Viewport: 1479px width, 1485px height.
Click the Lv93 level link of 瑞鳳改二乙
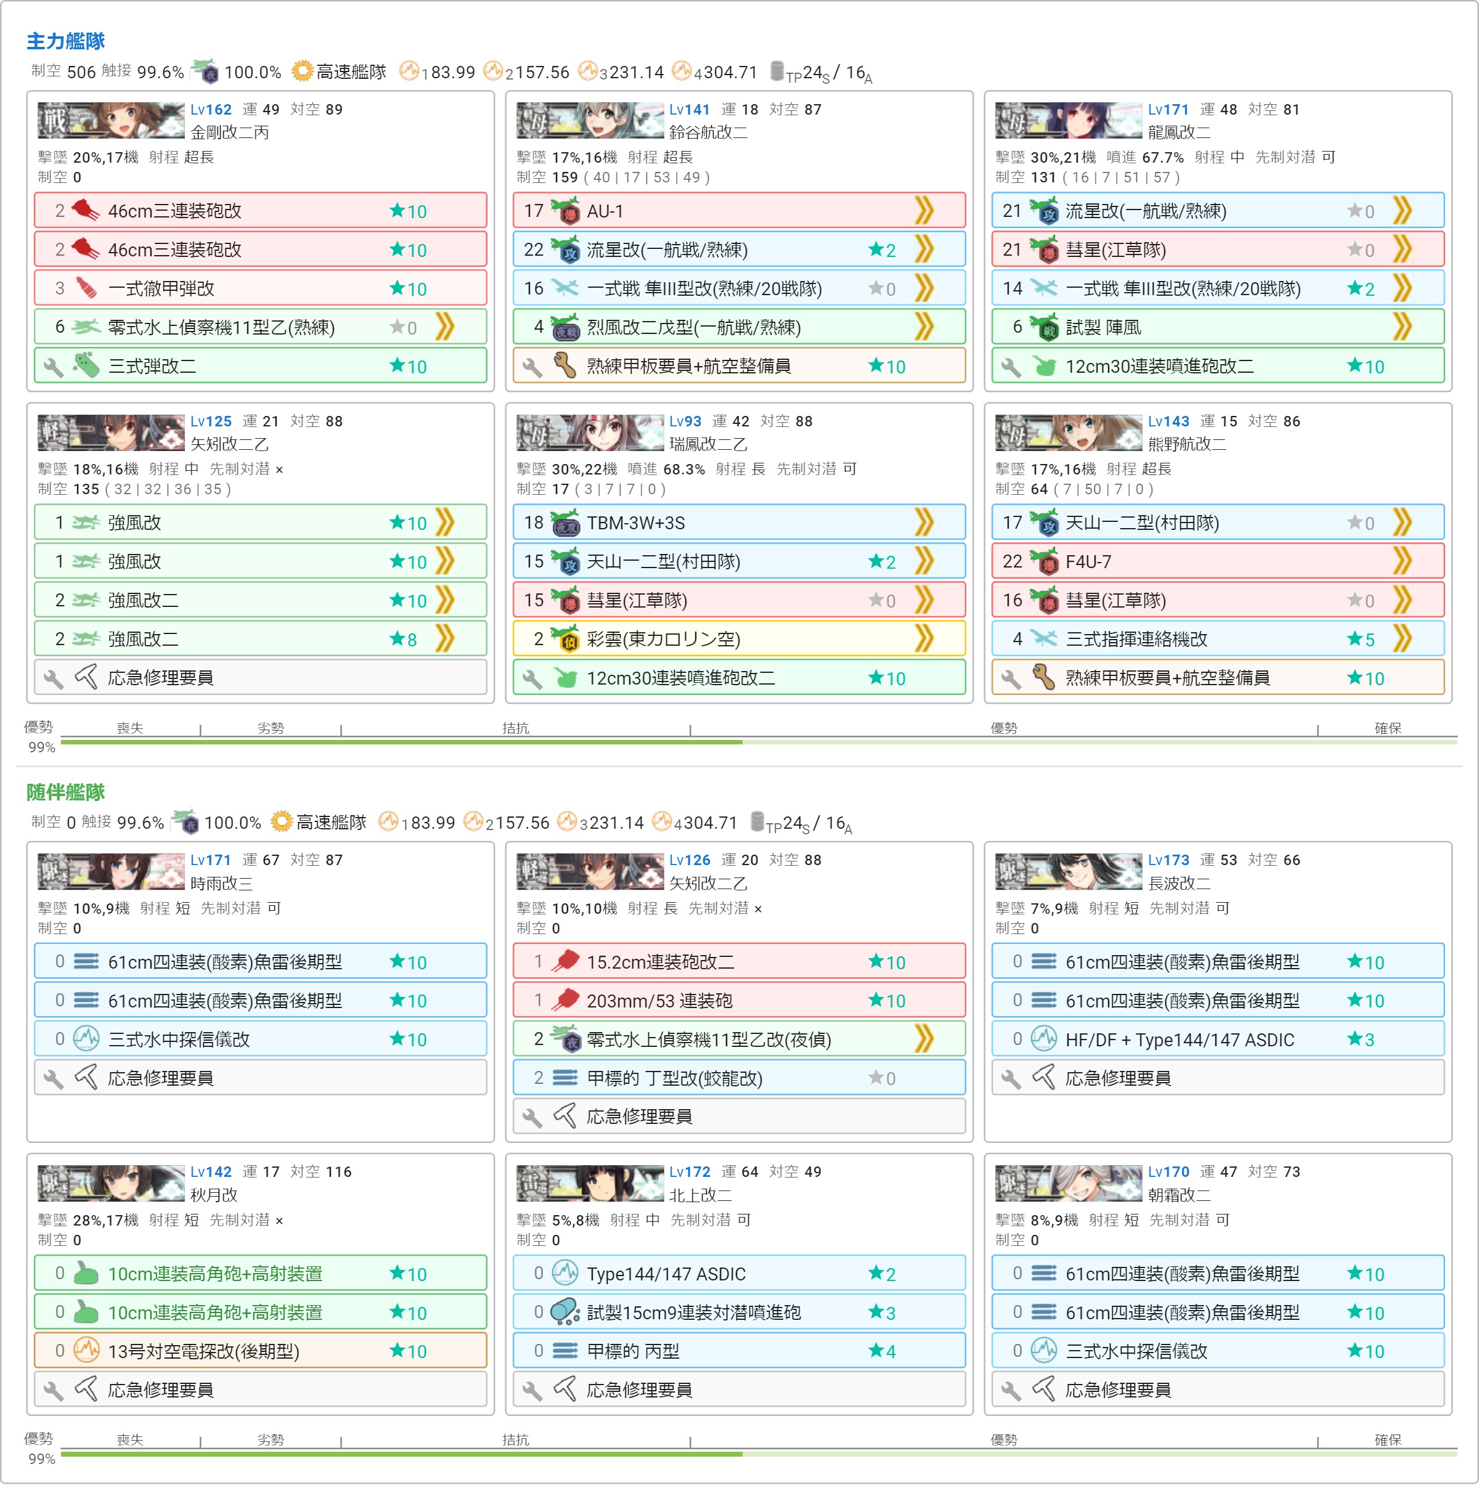click(685, 421)
